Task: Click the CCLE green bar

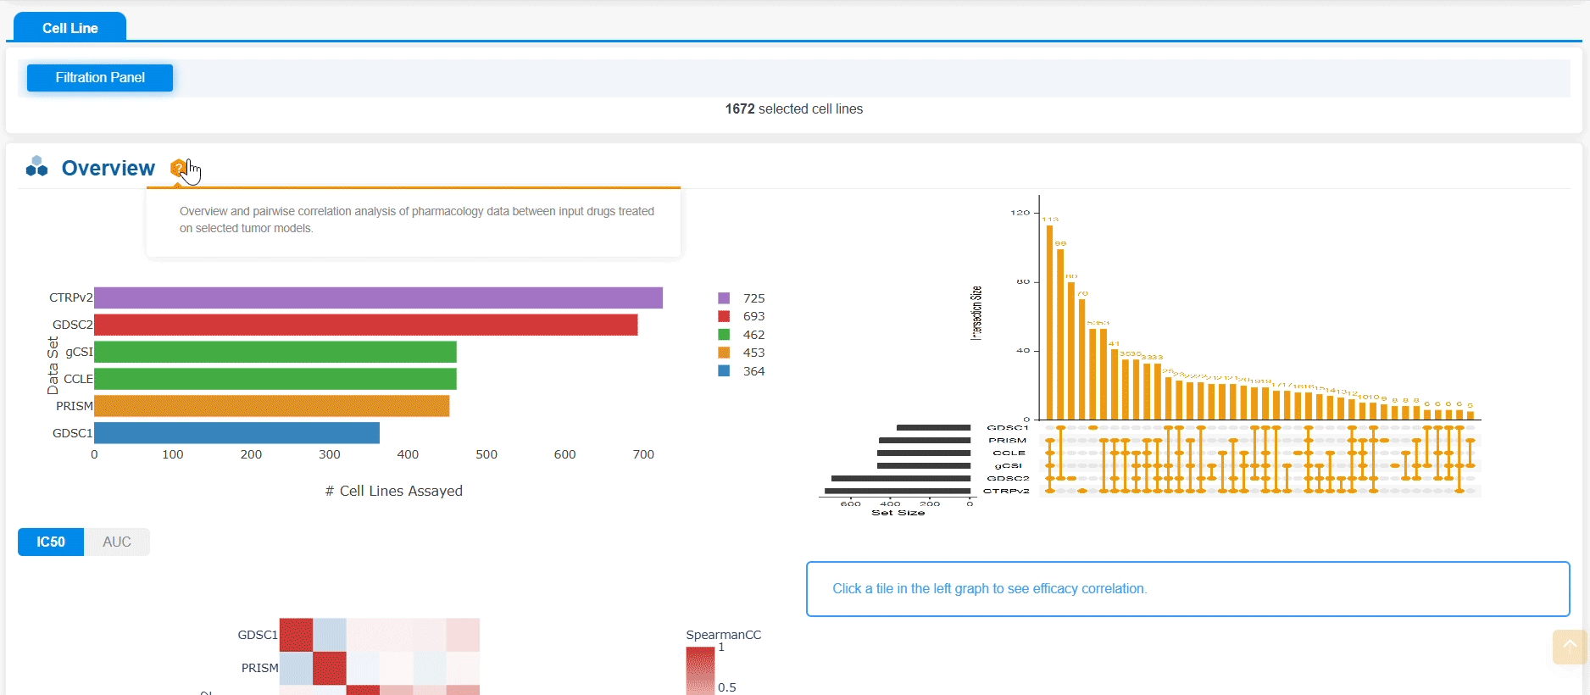Action: tap(275, 379)
